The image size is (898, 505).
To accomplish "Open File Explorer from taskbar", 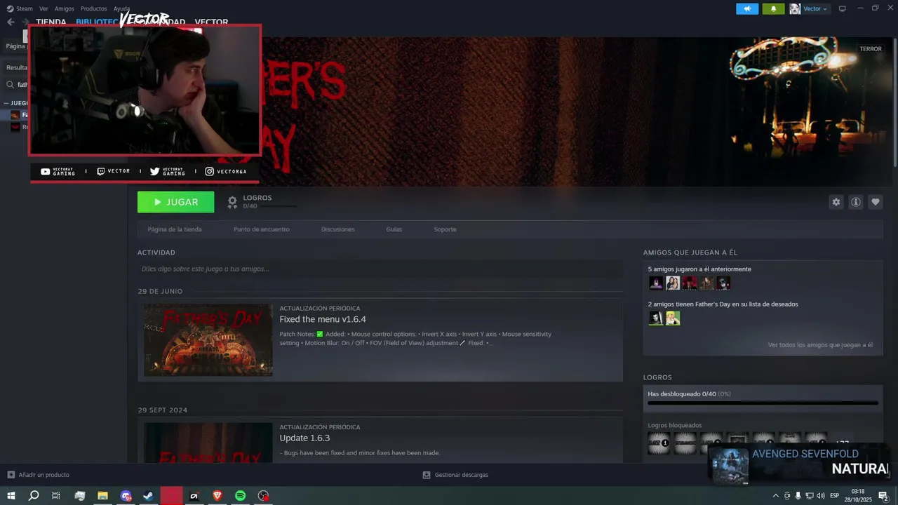I will pos(102,496).
